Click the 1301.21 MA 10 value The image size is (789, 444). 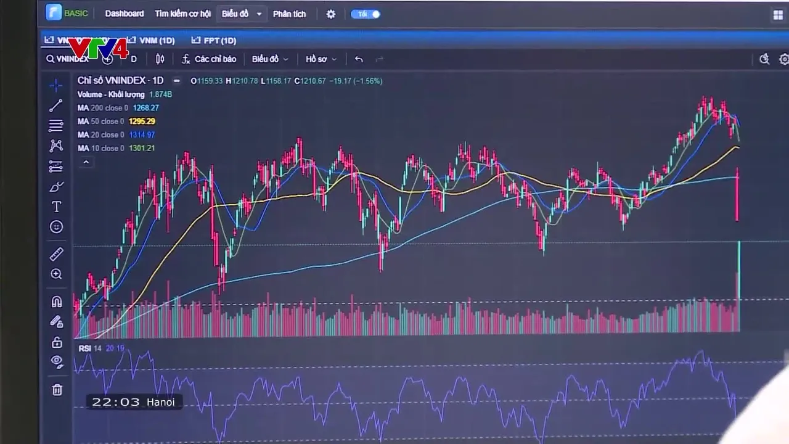(142, 149)
